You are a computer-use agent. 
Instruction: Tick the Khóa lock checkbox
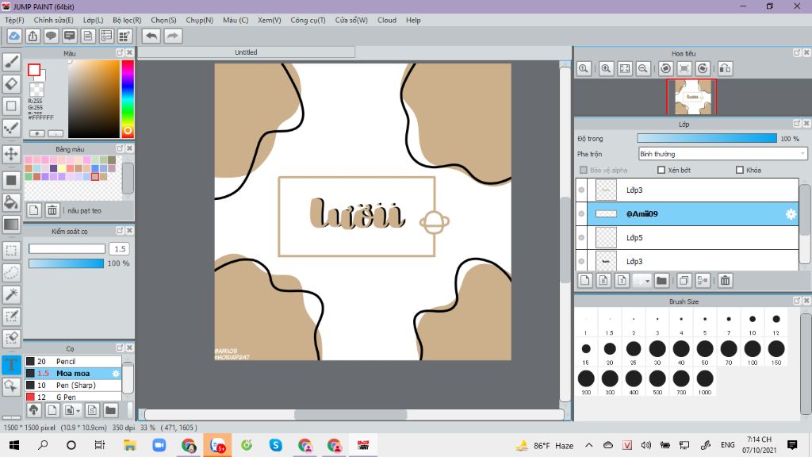(x=740, y=170)
